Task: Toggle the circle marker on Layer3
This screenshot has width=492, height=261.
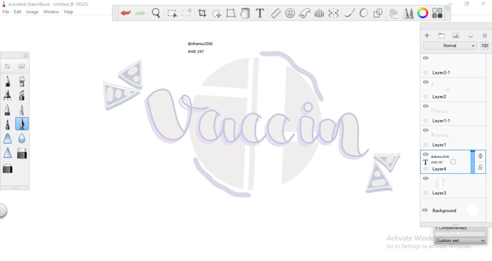Action: coord(426,193)
